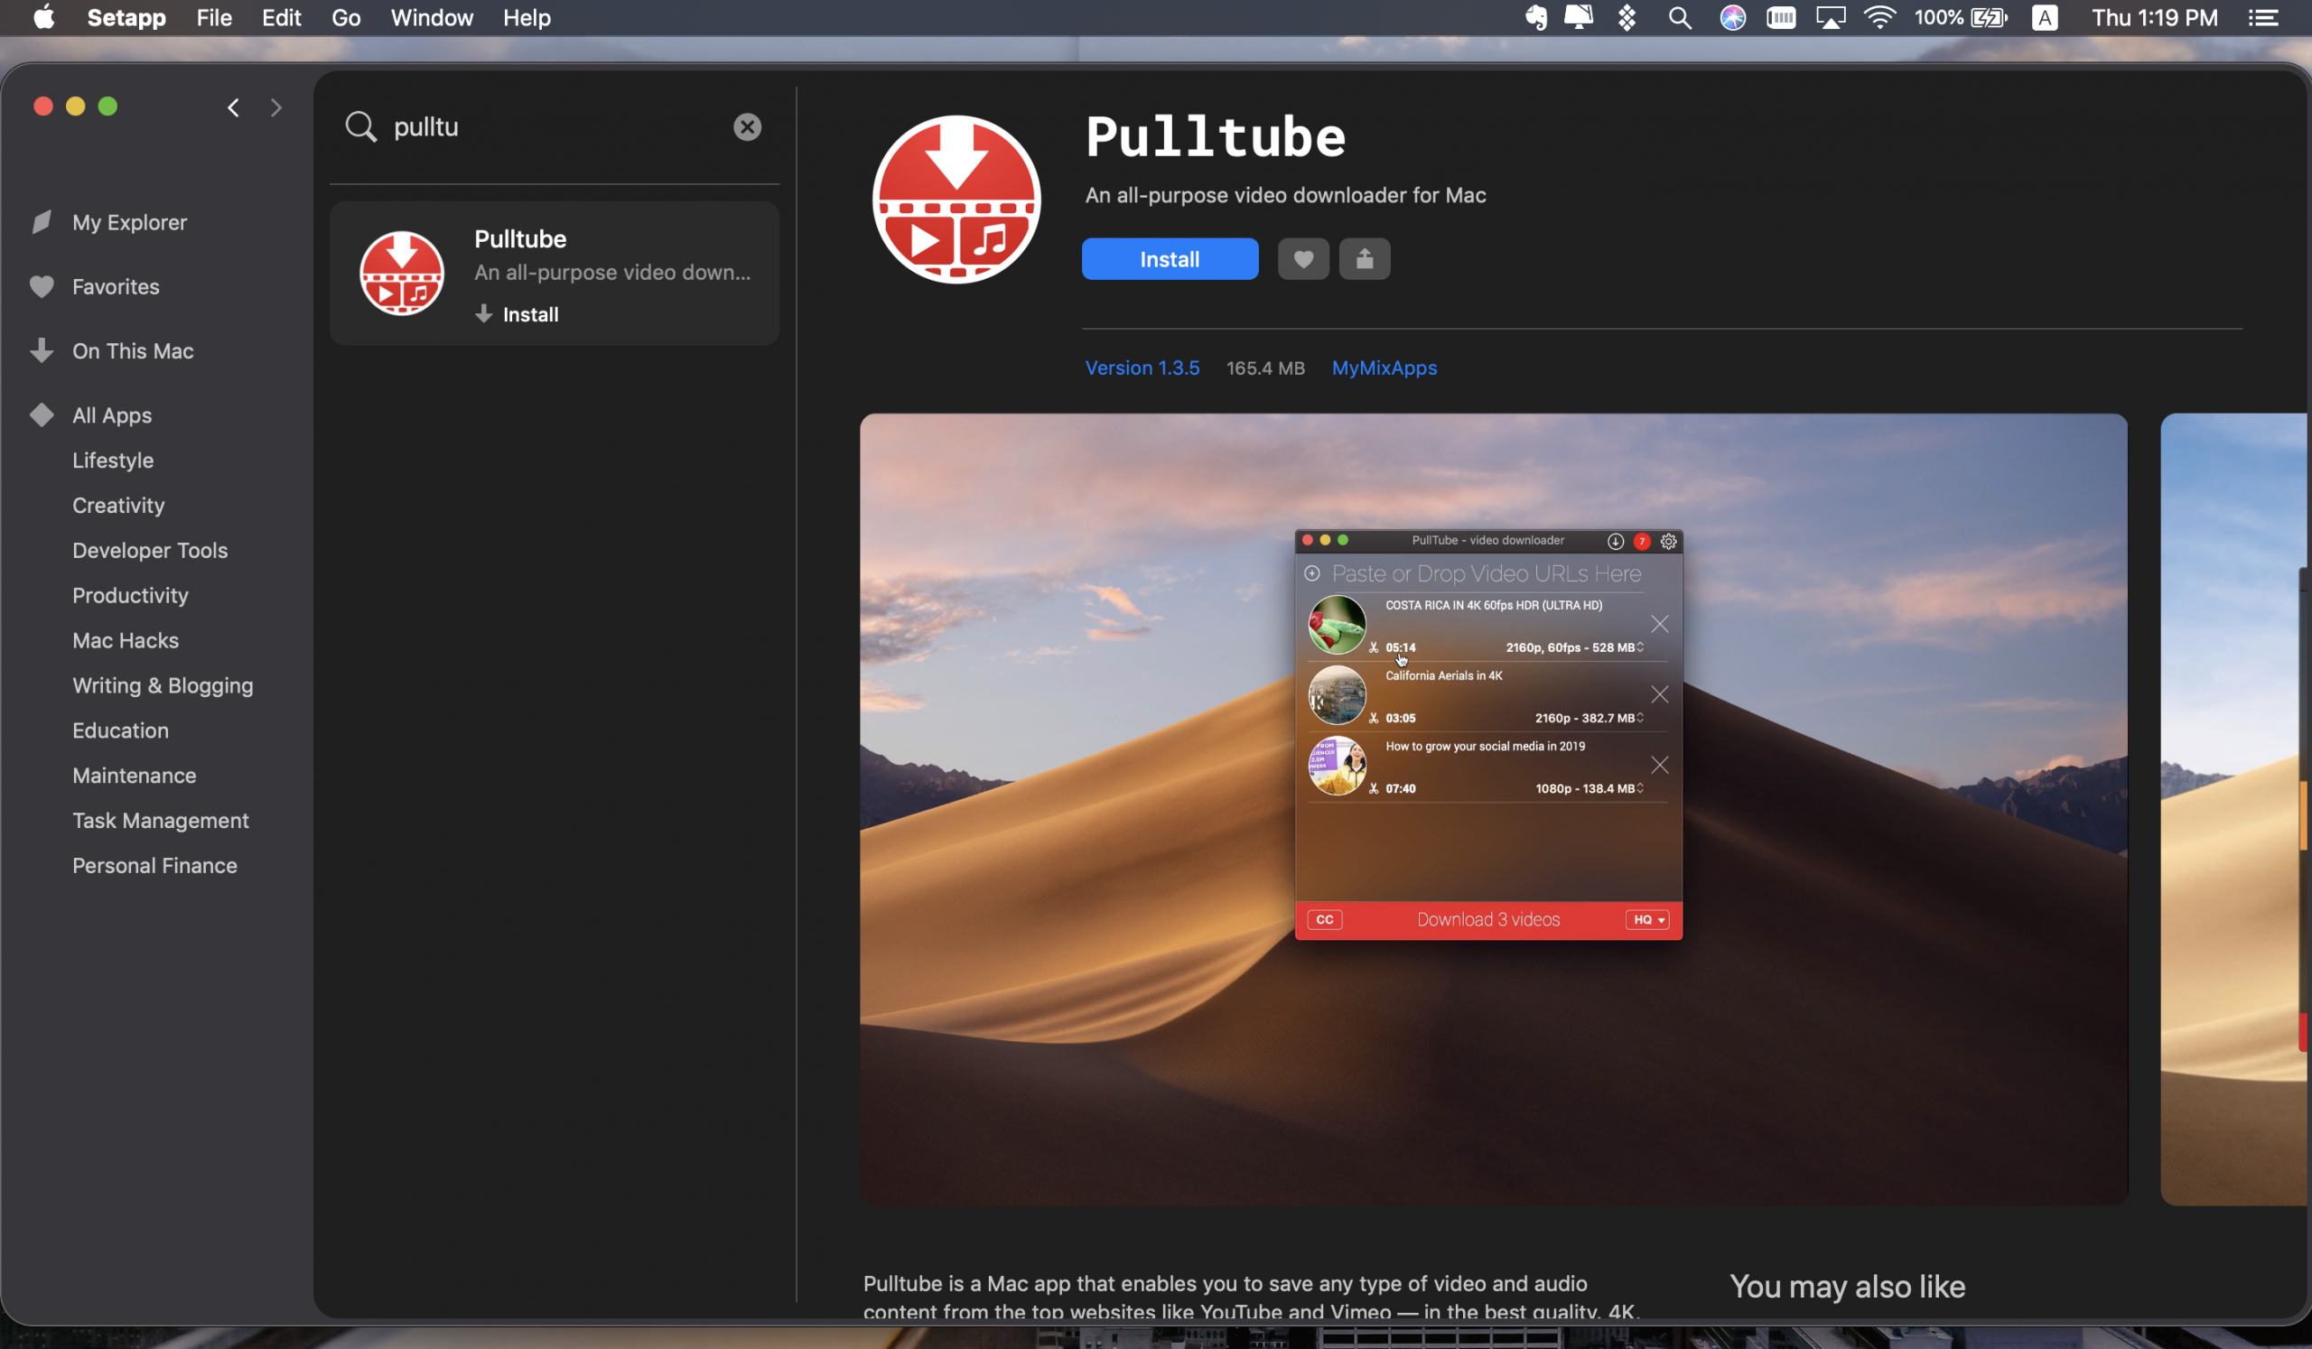
Task: Open the Help menu
Action: (527, 17)
